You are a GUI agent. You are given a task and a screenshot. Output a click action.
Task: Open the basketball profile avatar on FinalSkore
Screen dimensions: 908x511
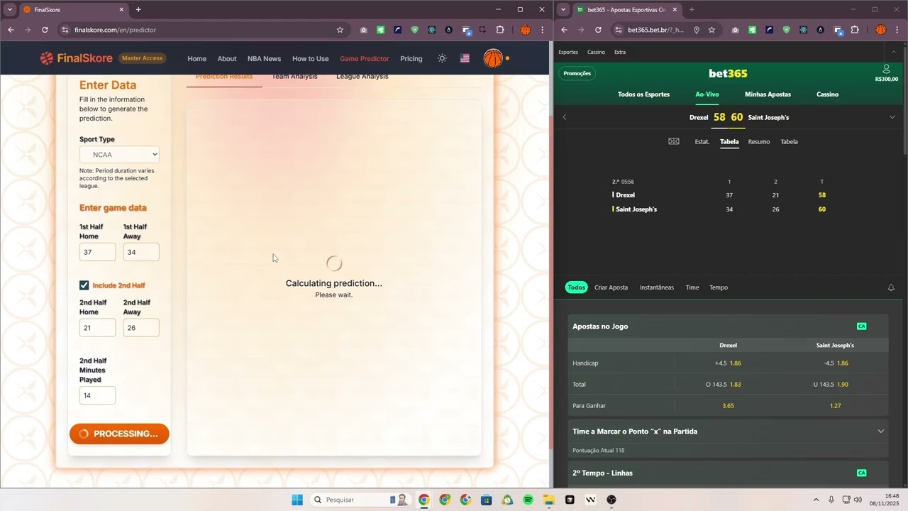coord(493,58)
